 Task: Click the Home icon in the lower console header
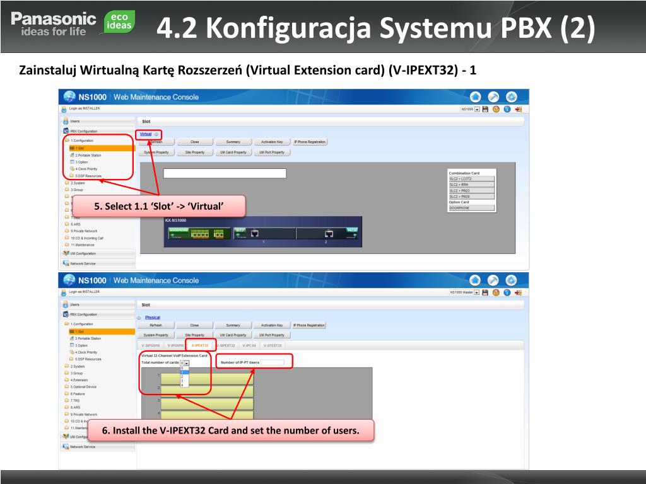pos(475,280)
